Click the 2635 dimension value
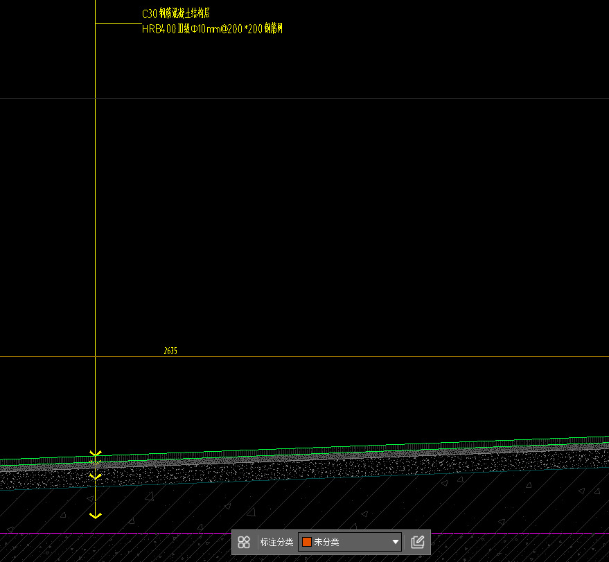Image resolution: width=609 pixels, height=562 pixels. (x=170, y=351)
